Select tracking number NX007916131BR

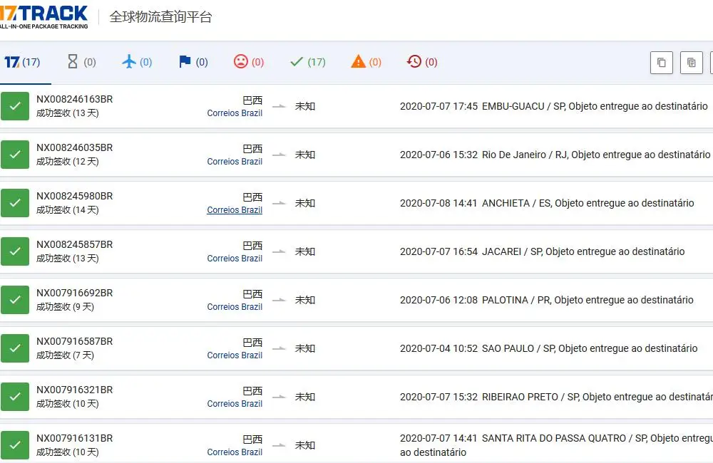tap(75, 439)
